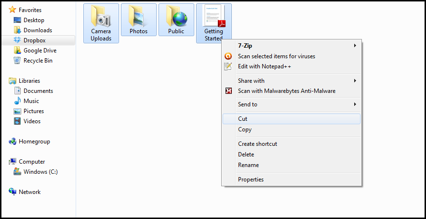This screenshot has width=426, height=219.
Task: Select the Camera Uploads folder icon
Action: [x=101, y=16]
